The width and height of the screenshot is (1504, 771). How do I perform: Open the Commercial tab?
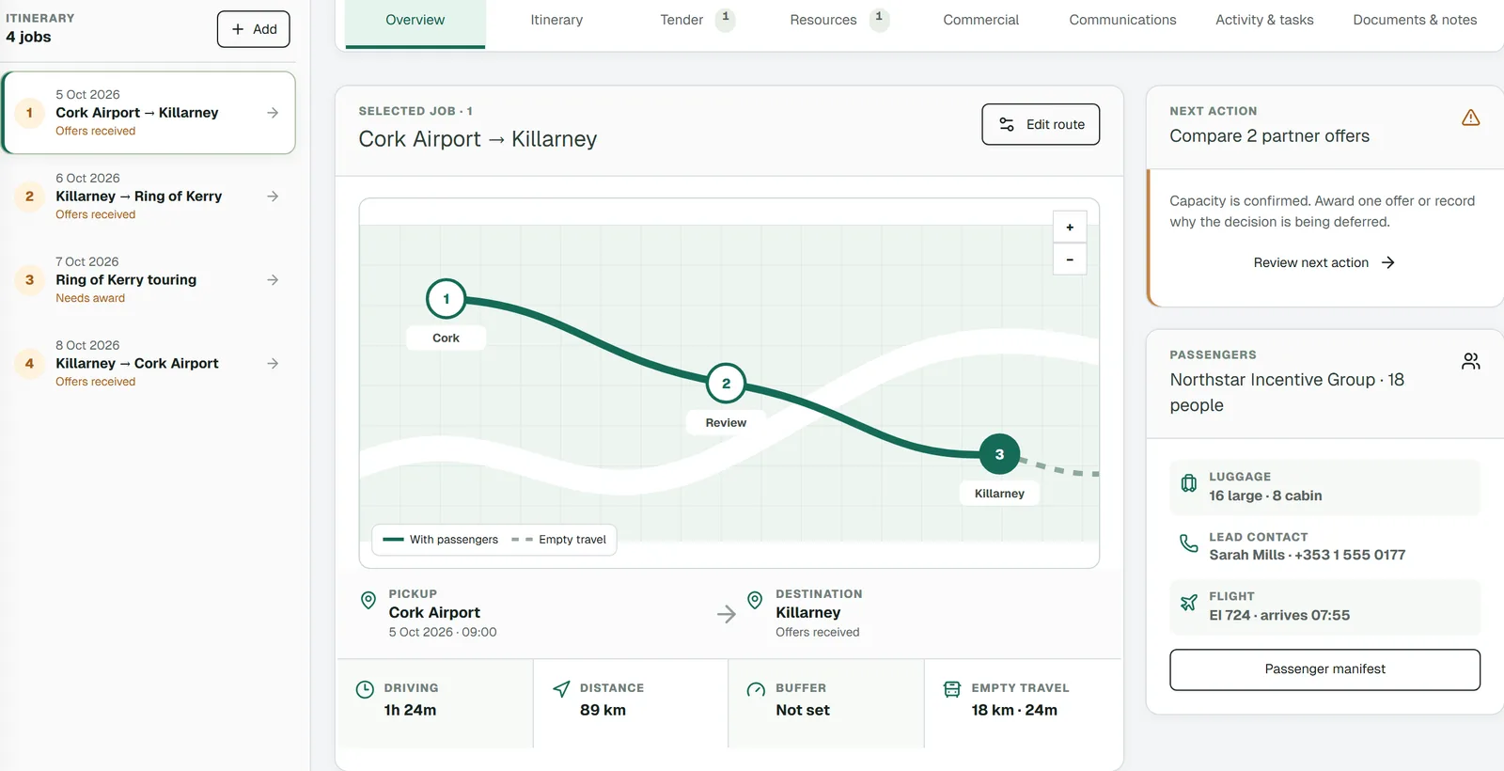tap(980, 20)
